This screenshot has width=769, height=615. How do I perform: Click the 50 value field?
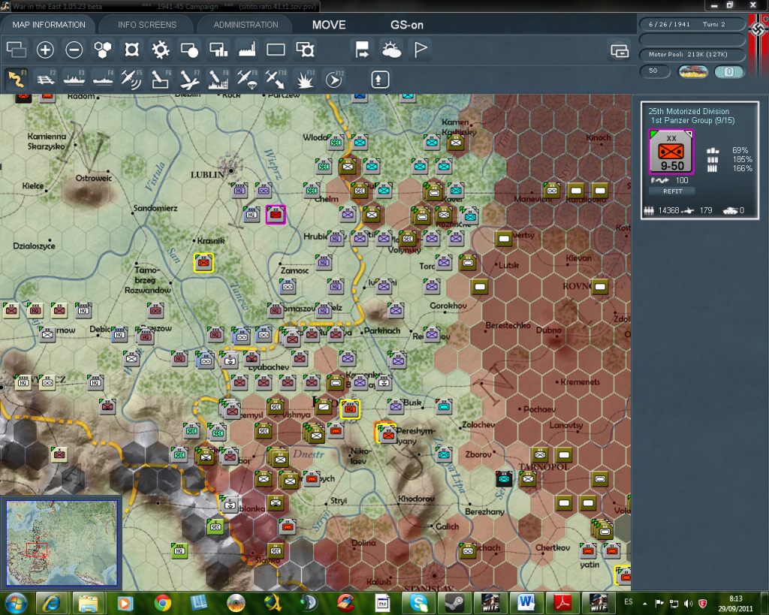655,71
